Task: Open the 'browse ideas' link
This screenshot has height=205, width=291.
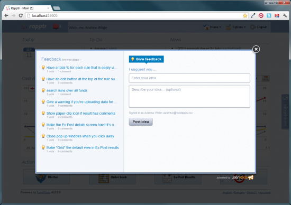Action: [72, 60]
